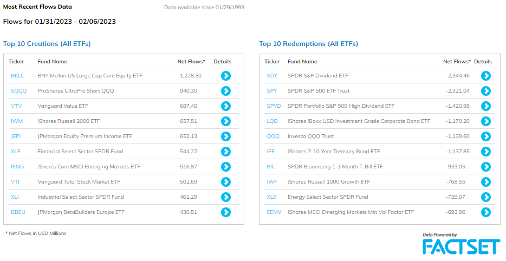Open the IWF ticker link

click(x=272, y=182)
